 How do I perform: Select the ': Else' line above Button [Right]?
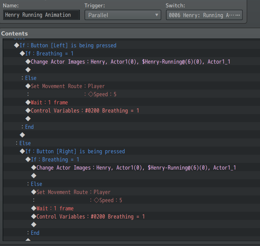[132, 143]
